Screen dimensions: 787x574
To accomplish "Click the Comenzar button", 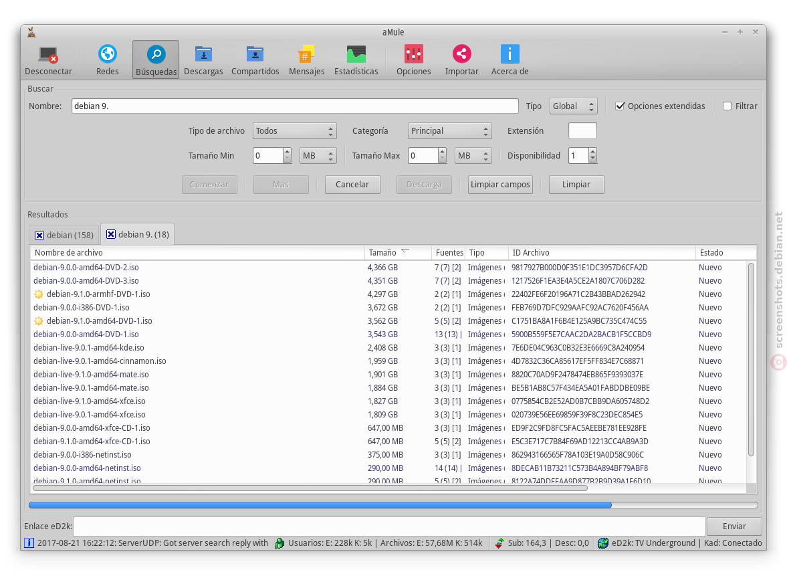I will click(x=209, y=184).
